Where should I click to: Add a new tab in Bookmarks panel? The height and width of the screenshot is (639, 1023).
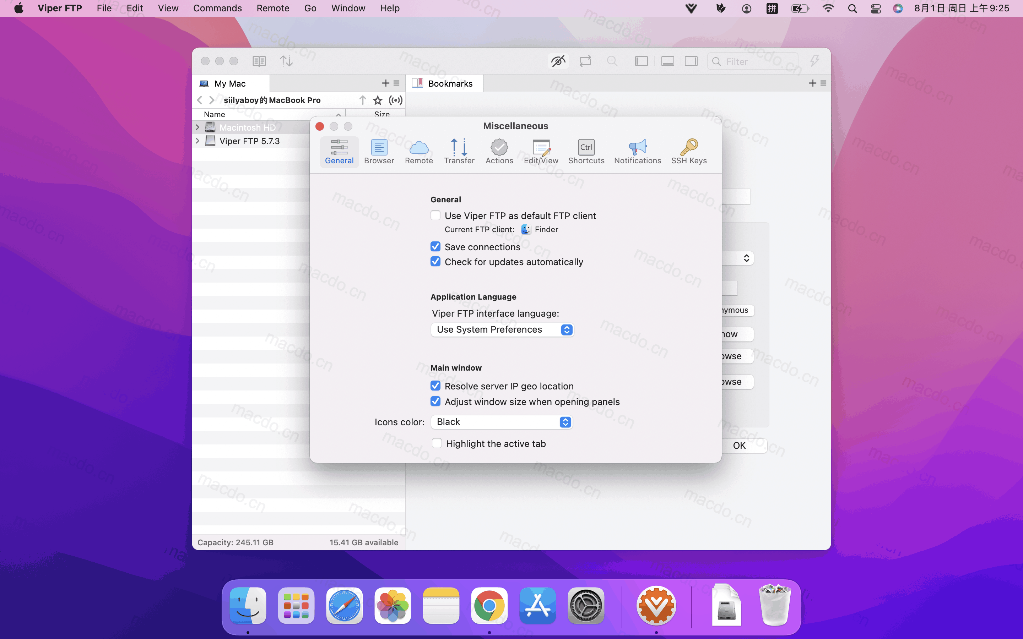click(x=812, y=83)
